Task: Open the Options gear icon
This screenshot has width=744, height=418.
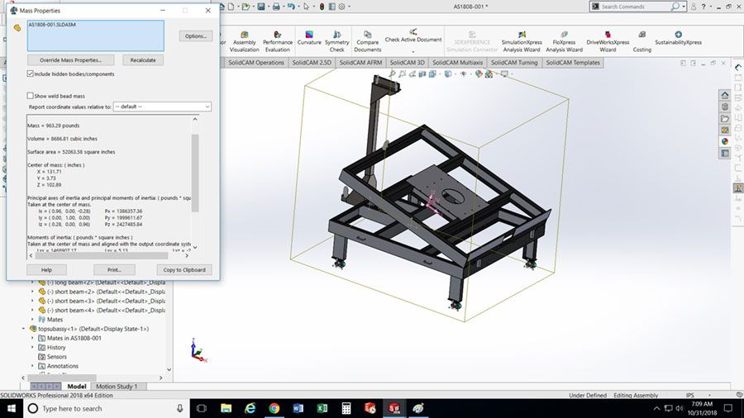Action: pyautogui.click(x=341, y=7)
